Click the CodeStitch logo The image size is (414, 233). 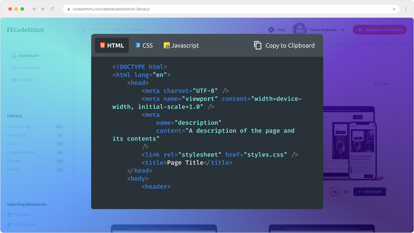pyautogui.click(x=25, y=30)
